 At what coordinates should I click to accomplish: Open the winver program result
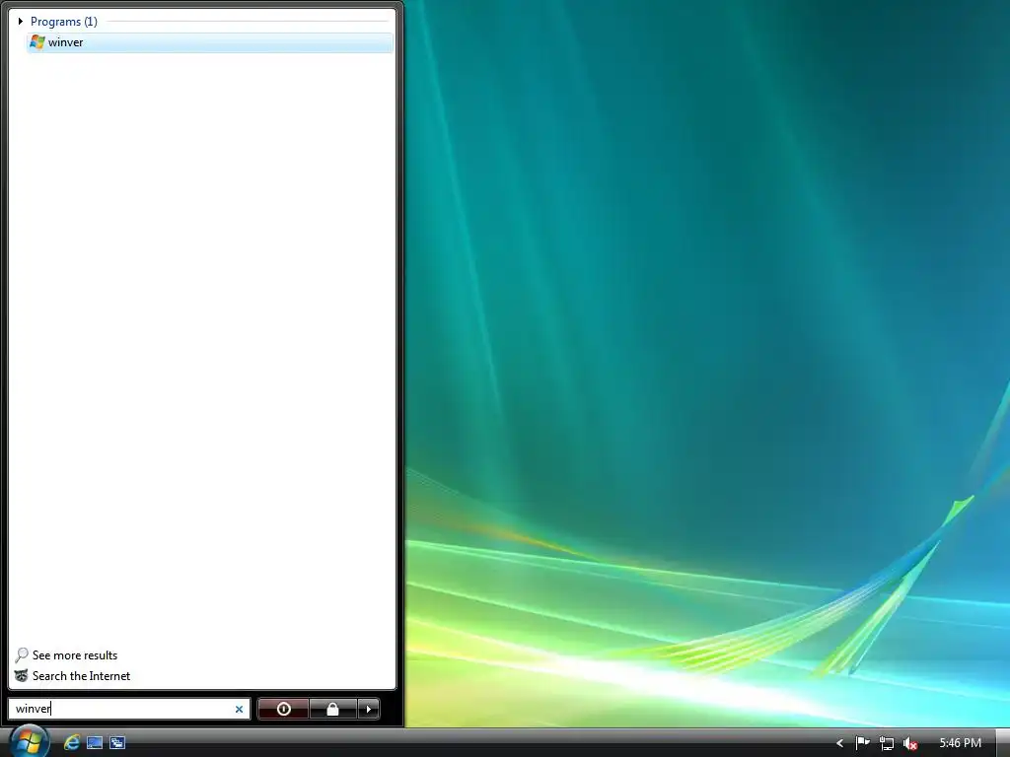210,42
